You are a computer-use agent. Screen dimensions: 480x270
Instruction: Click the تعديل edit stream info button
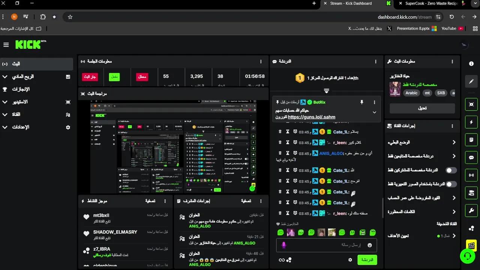click(422, 108)
